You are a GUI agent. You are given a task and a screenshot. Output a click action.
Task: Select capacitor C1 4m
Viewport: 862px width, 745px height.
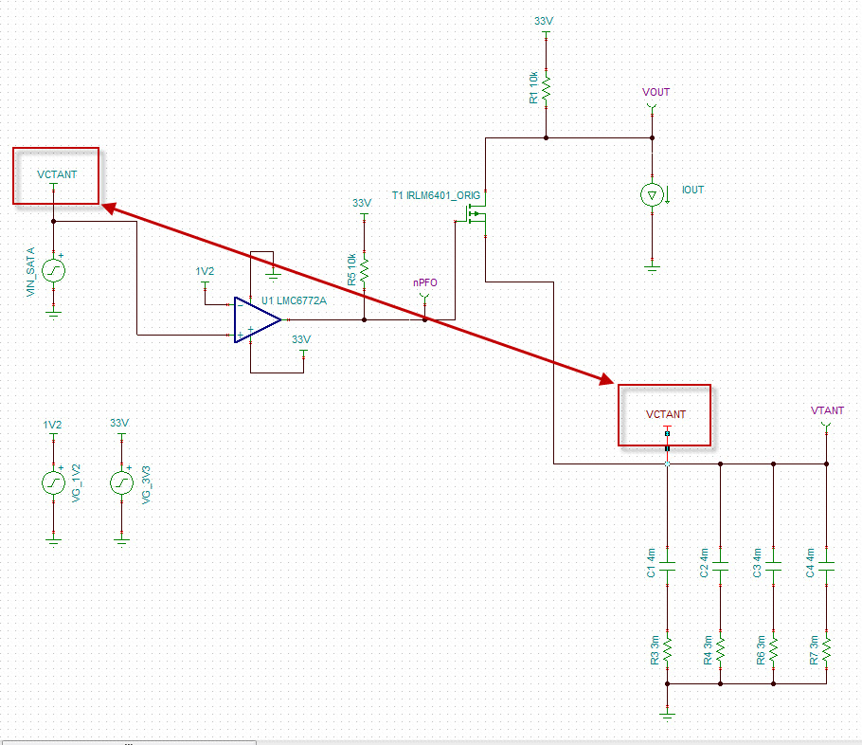point(667,564)
